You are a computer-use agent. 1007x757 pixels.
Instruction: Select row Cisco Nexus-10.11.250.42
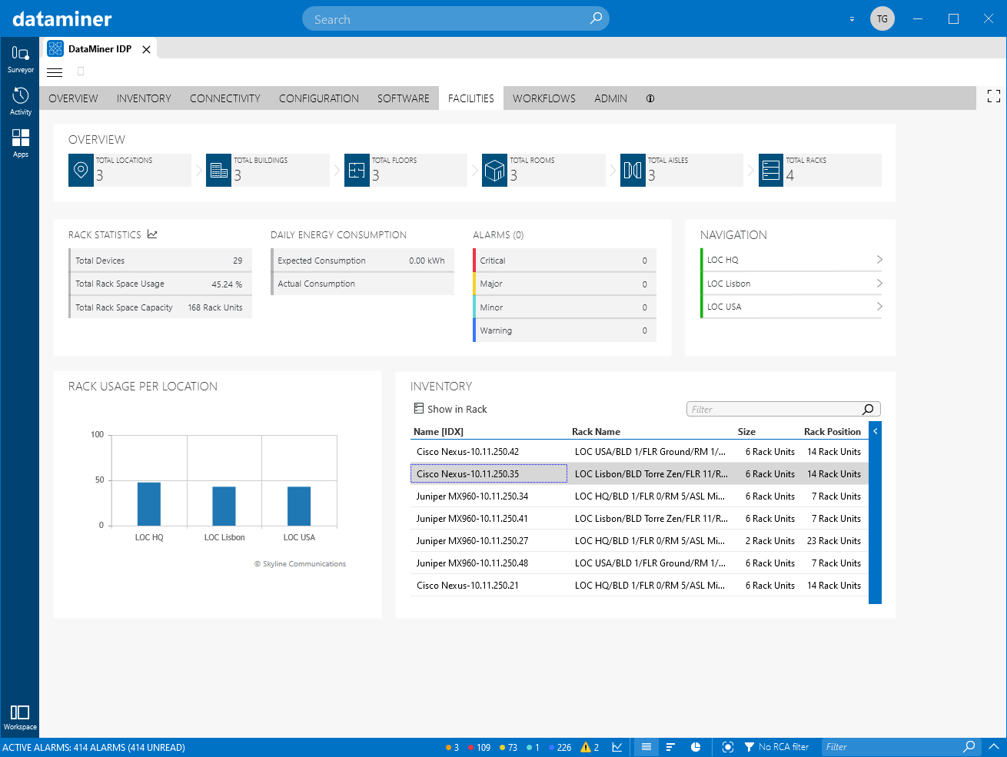click(640, 452)
